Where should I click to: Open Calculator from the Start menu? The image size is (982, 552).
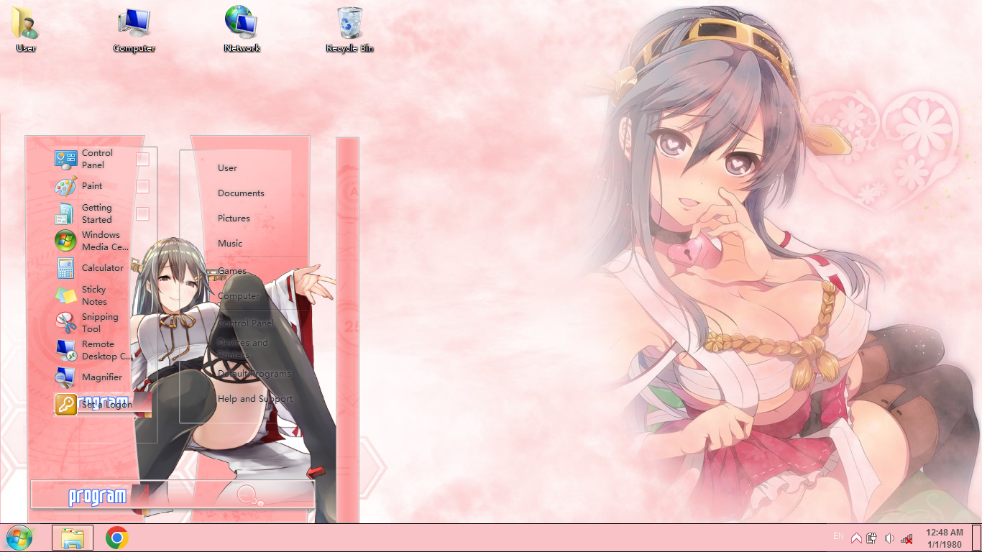point(92,268)
